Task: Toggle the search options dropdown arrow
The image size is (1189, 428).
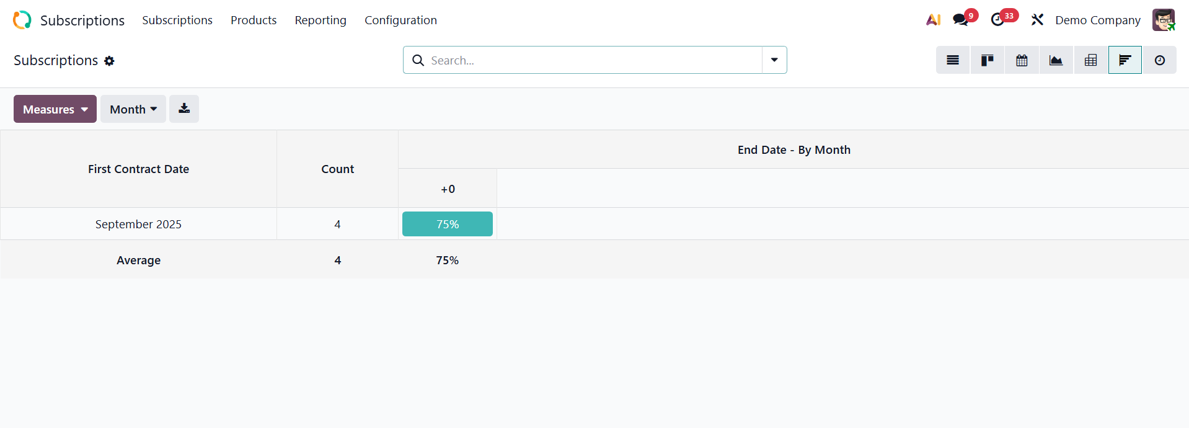Action: [x=774, y=60]
